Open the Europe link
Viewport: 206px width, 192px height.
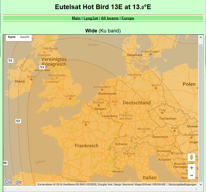click(x=128, y=18)
